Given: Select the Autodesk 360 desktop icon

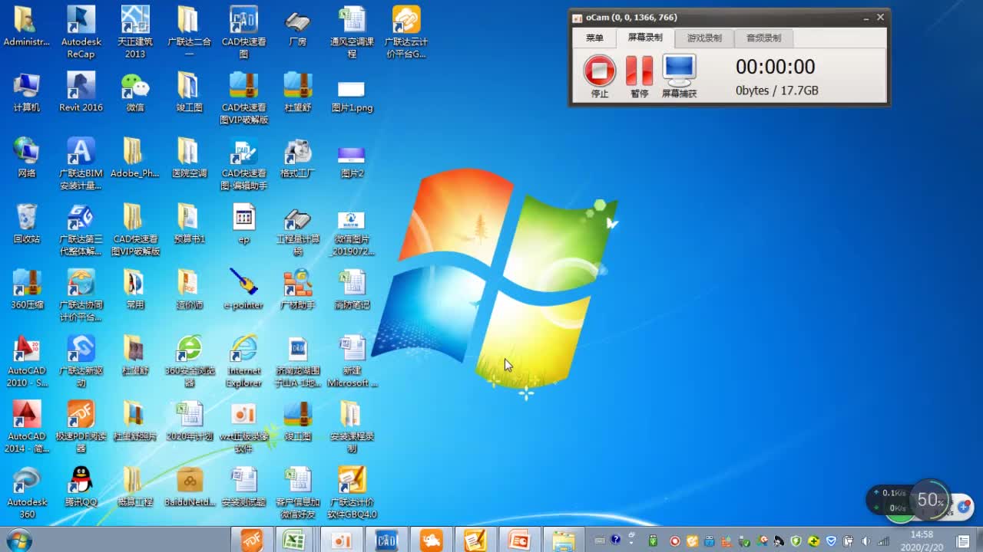Looking at the screenshot, I should 27,493.
